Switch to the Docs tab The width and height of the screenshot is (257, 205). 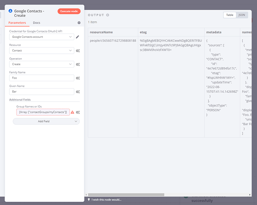click(x=37, y=23)
